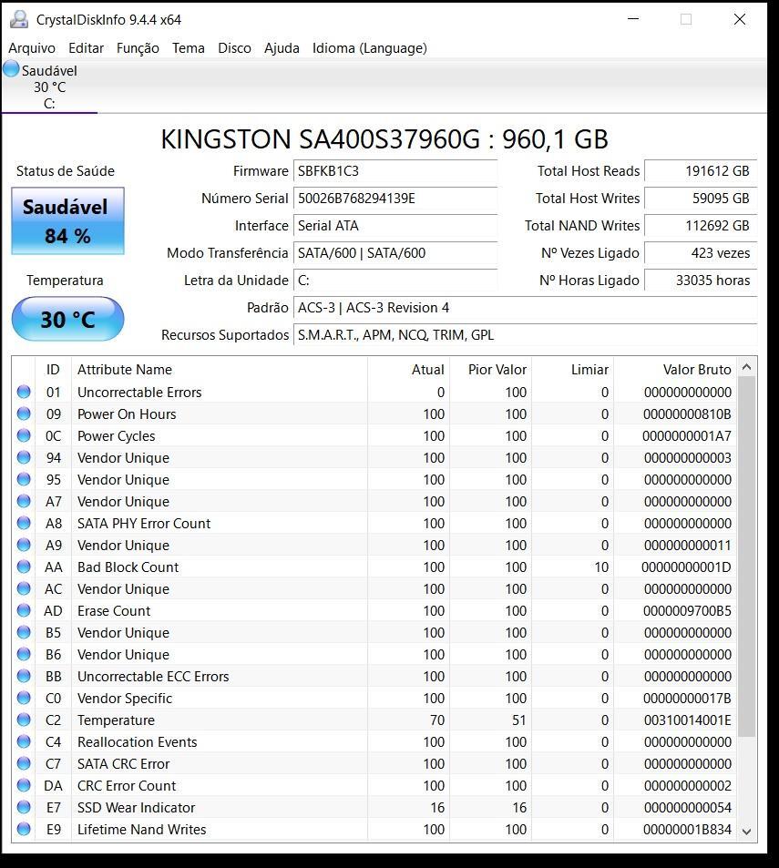The width and height of the screenshot is (779, 868).
Task: Click the scroll up arrow of attribute list
Action: tap(746, 367)
